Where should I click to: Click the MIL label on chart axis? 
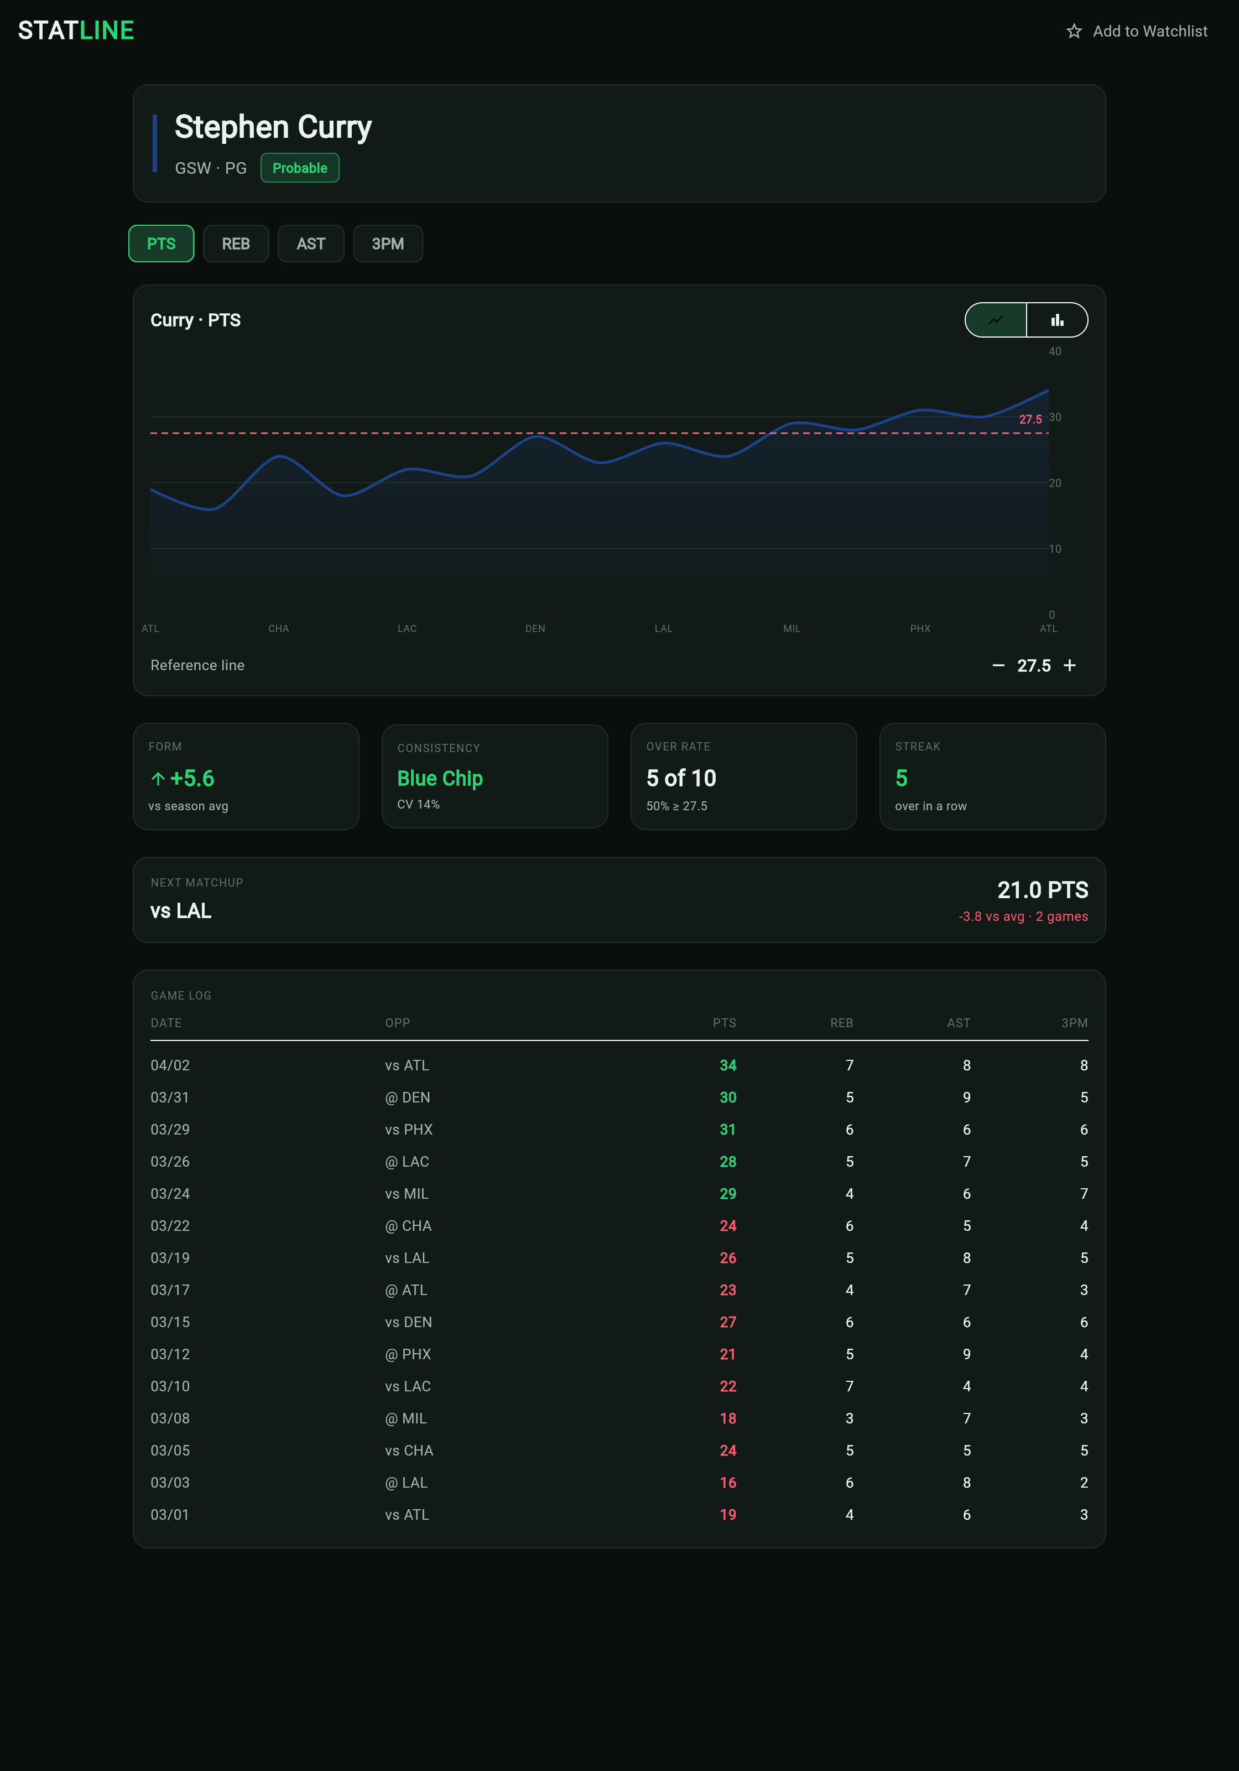(792, 629)
